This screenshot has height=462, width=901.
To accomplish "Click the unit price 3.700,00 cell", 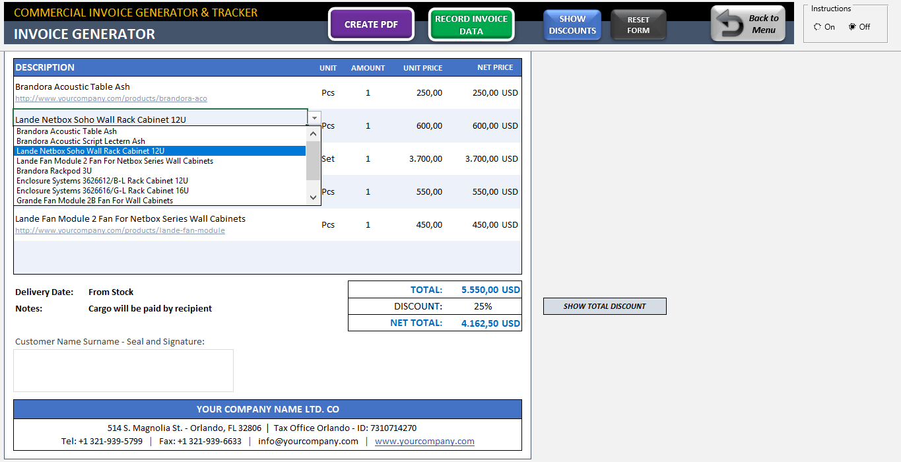I will 426,158.
